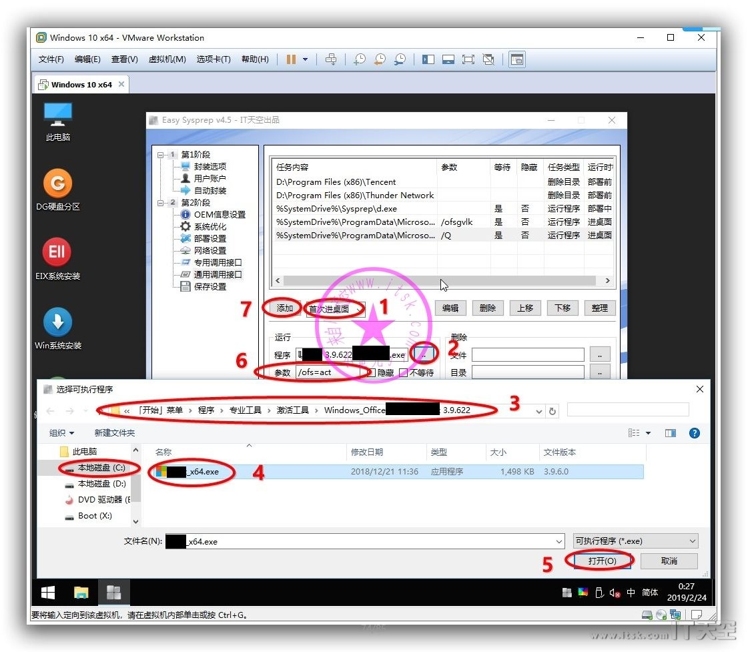Click the 下移 button

(563, 308)
